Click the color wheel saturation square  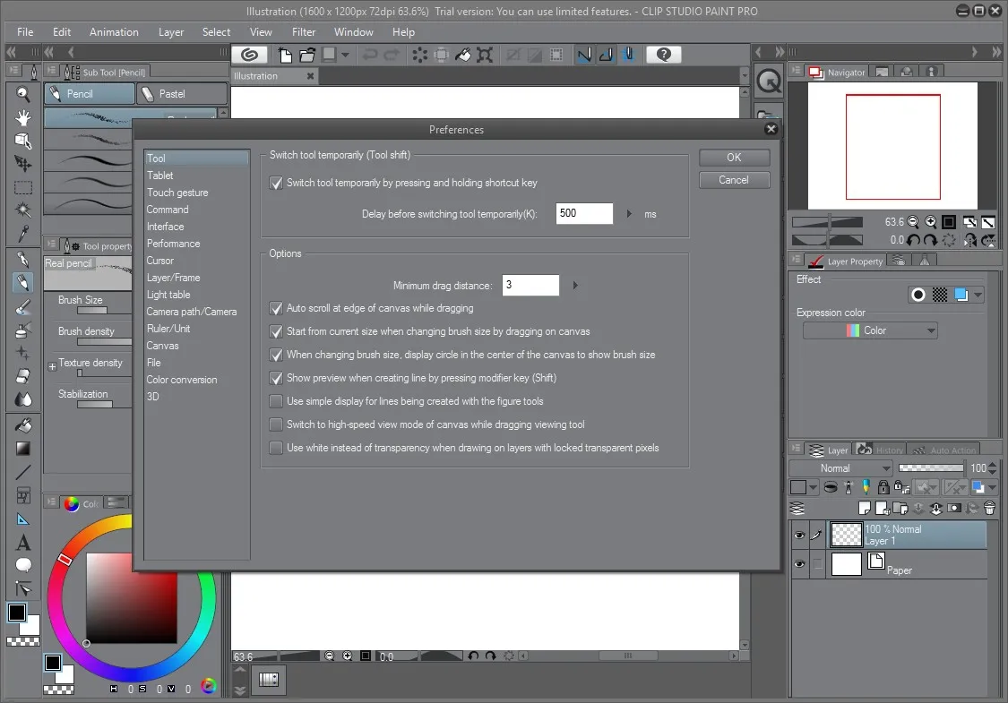pos(132,597)
